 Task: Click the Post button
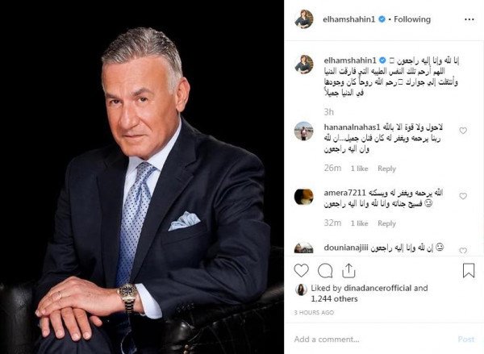tap(466, 339)
